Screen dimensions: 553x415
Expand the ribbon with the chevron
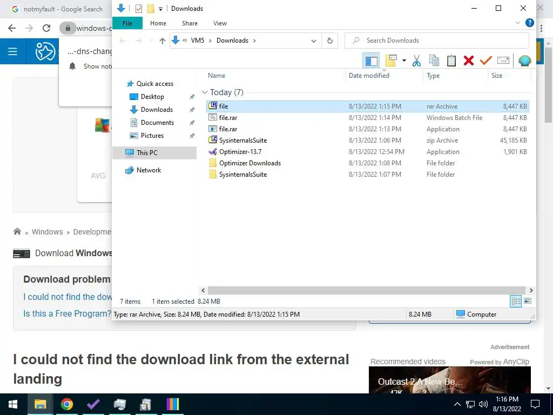[518, 23]
